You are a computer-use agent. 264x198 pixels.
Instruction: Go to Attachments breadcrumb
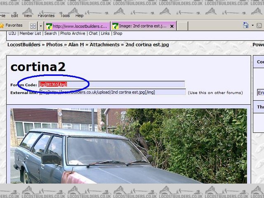click(104, 45)
